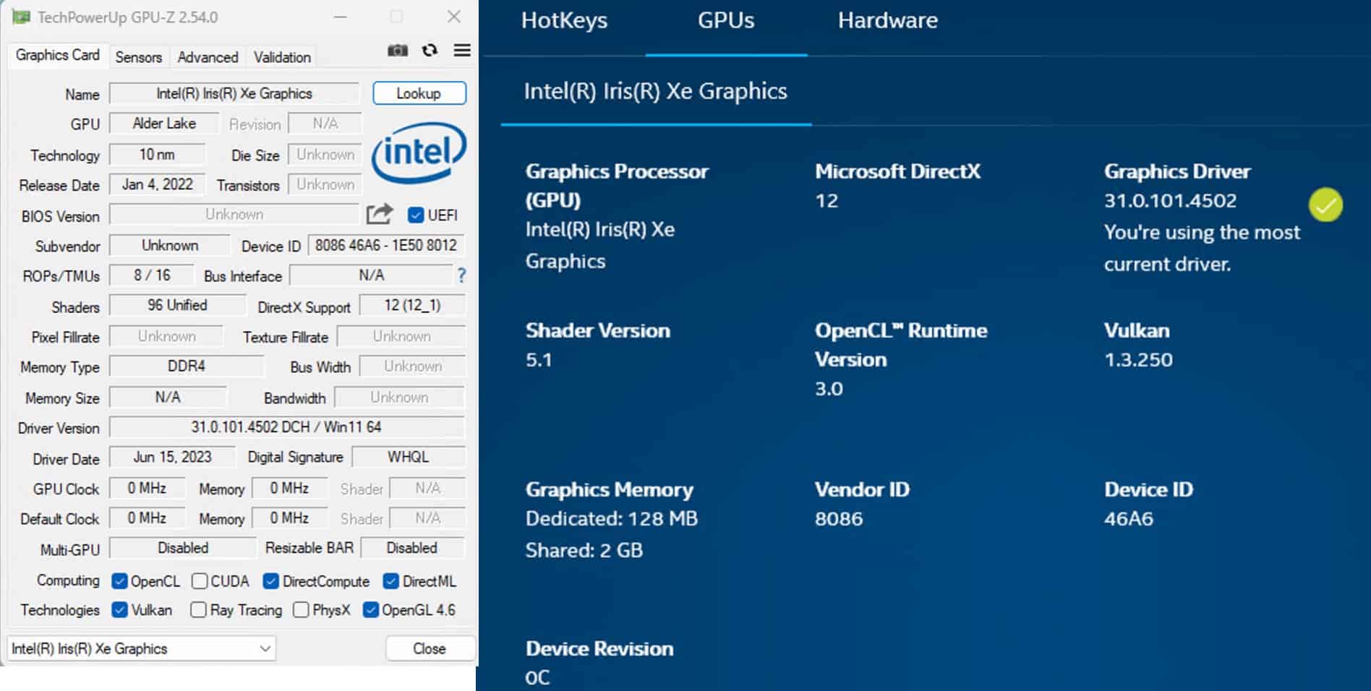1371x691 pixels.
Task: Enable the Ray Tracing checkbox
Action: coord(198,610)
